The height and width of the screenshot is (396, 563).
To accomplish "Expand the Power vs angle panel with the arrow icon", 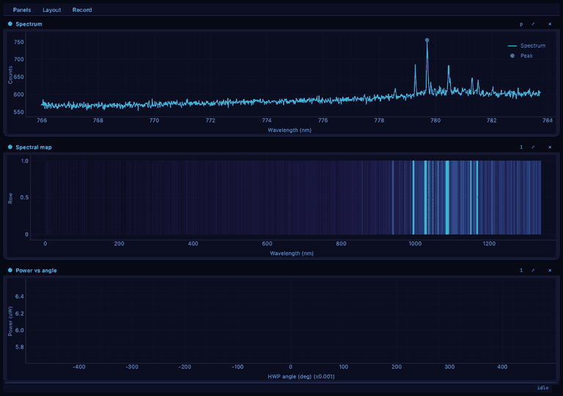I will [x=533, y=270].
